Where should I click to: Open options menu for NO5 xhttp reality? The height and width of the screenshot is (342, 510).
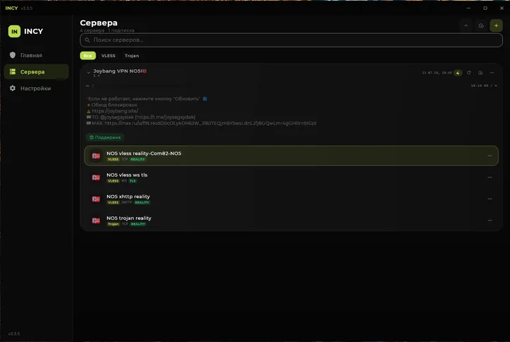pyautogui.click(x=489, y=199)
